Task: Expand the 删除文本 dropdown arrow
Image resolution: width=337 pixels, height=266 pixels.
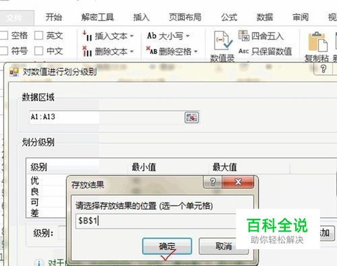Action: point(132,51)
